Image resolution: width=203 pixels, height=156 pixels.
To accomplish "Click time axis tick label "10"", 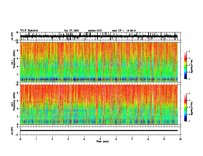I will [x=180, y=139].
